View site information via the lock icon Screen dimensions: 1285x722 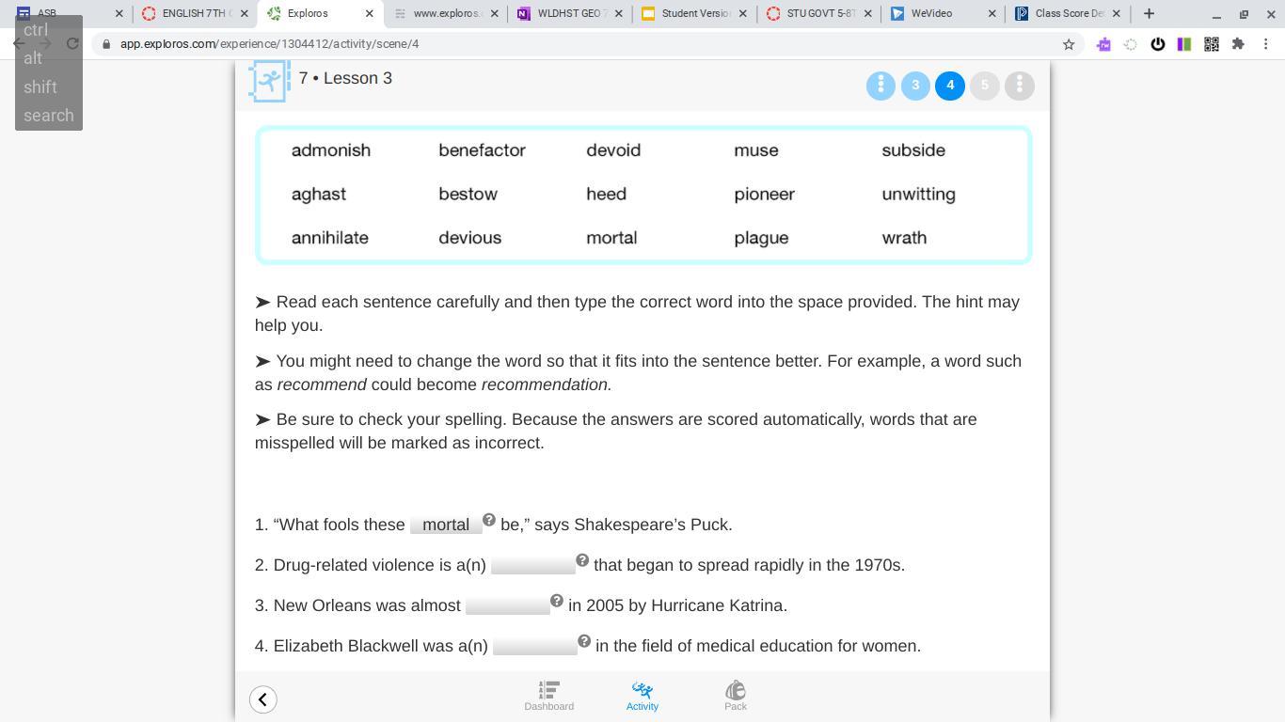pyautogui.click(x=106, y=44)
